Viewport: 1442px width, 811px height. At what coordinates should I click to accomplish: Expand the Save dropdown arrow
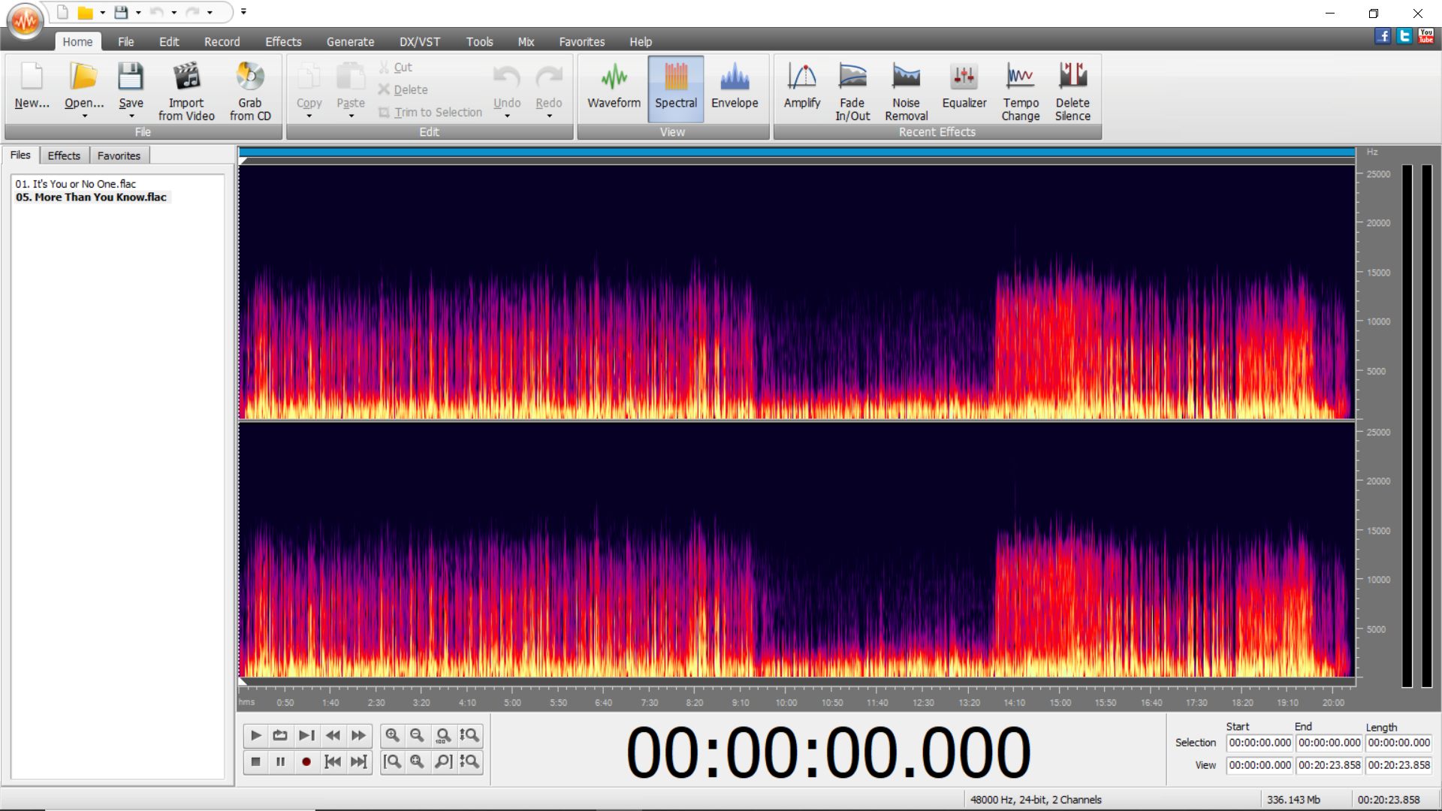pos(131,116)
